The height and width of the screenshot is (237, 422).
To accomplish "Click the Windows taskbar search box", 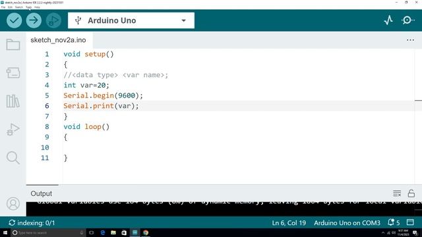I will 48,232.
